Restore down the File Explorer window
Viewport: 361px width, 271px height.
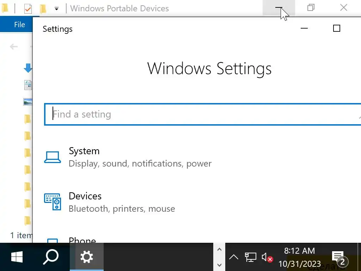coord(311,8)
